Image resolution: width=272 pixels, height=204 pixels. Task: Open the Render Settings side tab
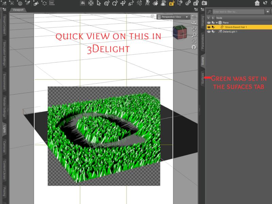coord(4,107)
